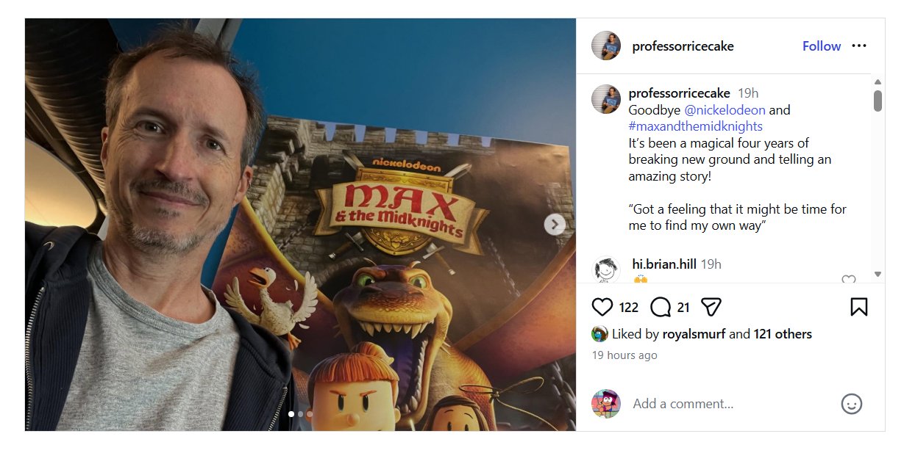Open the @nickelodeon mention link
904x453 pixels.
click(725, 110)
